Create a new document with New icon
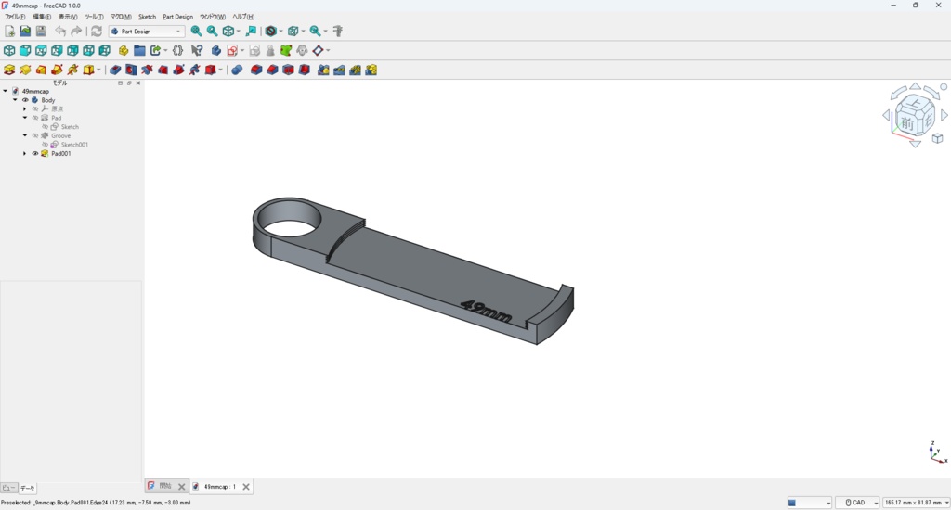This screenshot has height=510, width=951. (x=9, y=31)
